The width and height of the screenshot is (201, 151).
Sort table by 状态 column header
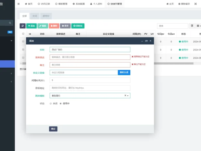coord(183,34)
